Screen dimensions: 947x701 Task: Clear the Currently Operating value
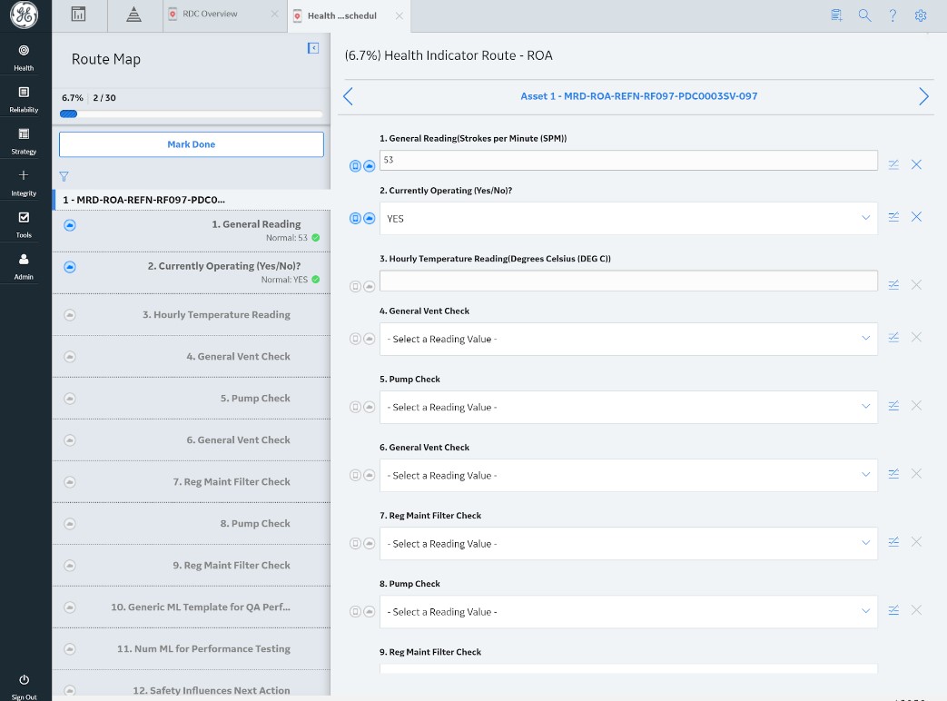[916, 217]
